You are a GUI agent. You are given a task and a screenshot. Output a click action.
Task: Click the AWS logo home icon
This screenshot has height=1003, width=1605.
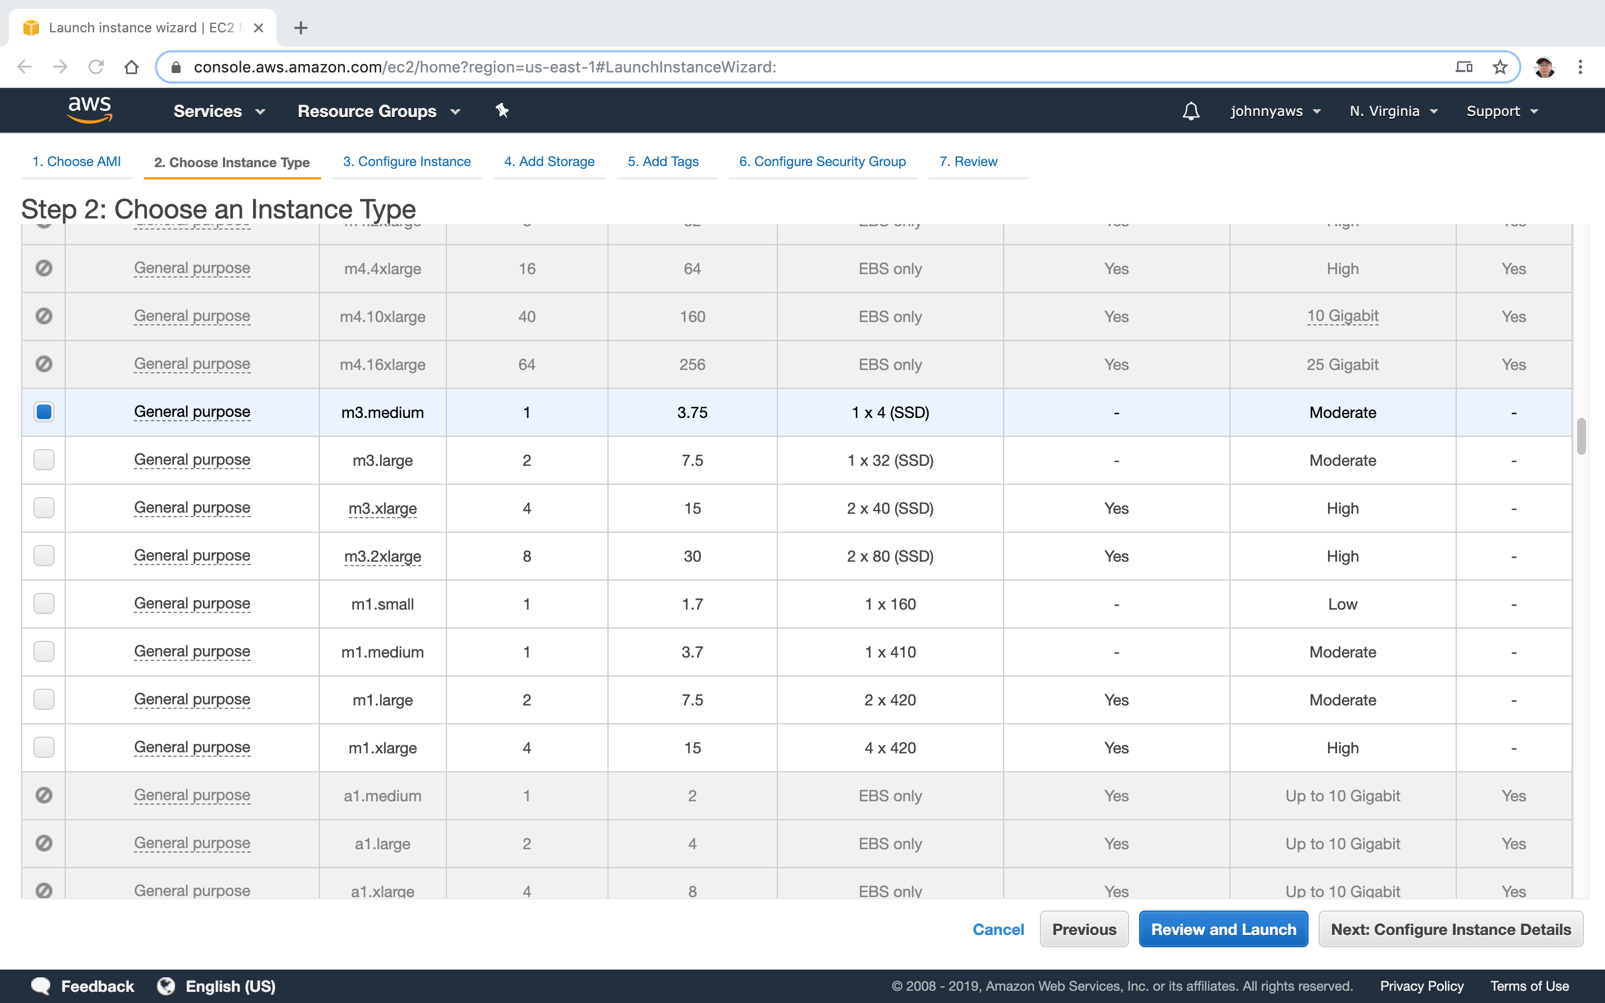pos(90,110)
